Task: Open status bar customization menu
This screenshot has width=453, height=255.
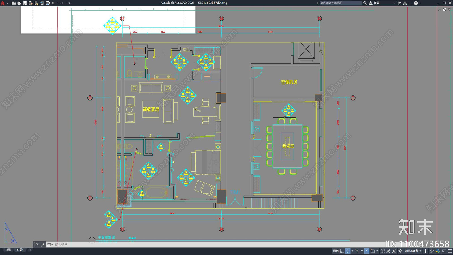Action: [x=450, y=251]
